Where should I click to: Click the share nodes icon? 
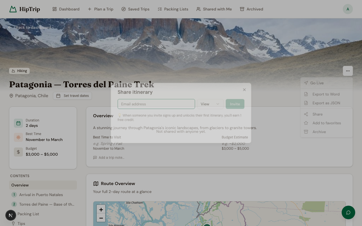[x=306, y=114]
